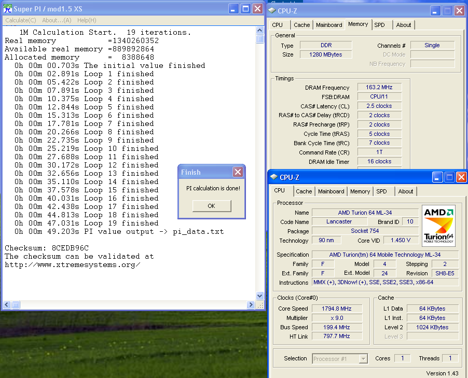
Task: Click the memory Type field showing DDR
Action: (326, 45)
